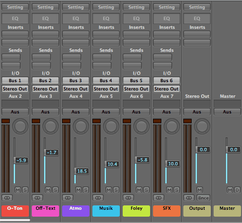Toggle stereo format icon on Foley channel
The width and height of the screenshot is (242, 223).
(x=128, y=198)
